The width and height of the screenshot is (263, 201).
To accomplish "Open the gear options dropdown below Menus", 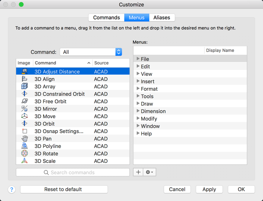I will click(150, 172).
